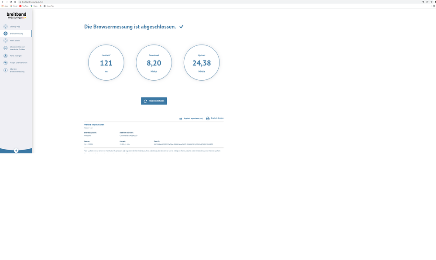Open the Gmail bookmark
Viewport: 436px width, 260px height.
point(14,6)
